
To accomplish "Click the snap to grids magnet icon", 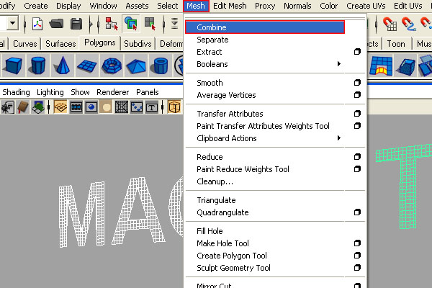I will [390, 24].
